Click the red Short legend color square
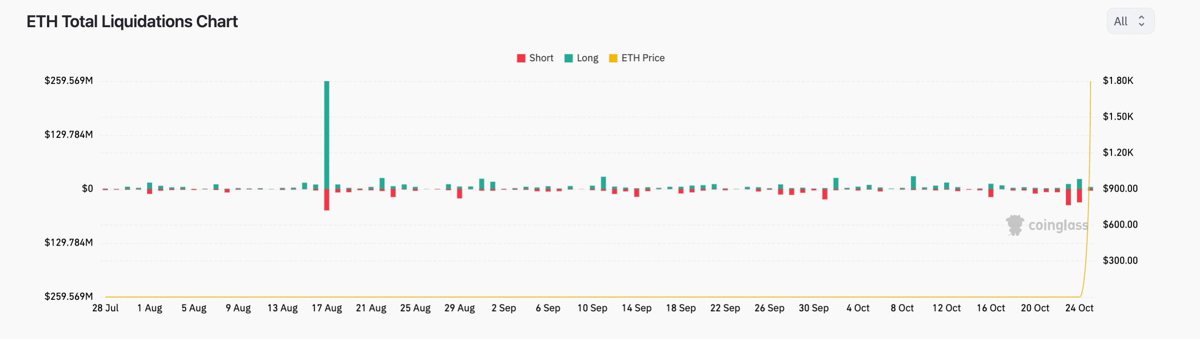The image size is (1200, 339). (x=521, y=58)
